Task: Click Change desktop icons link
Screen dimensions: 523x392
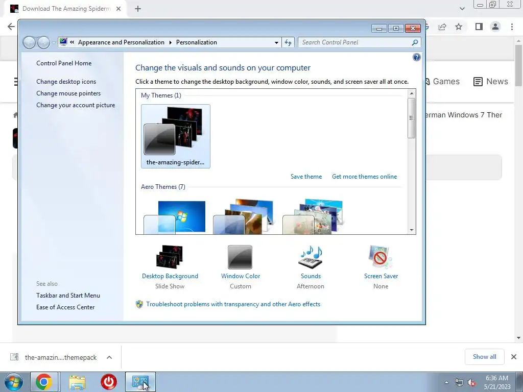Action: pos(66,81)
